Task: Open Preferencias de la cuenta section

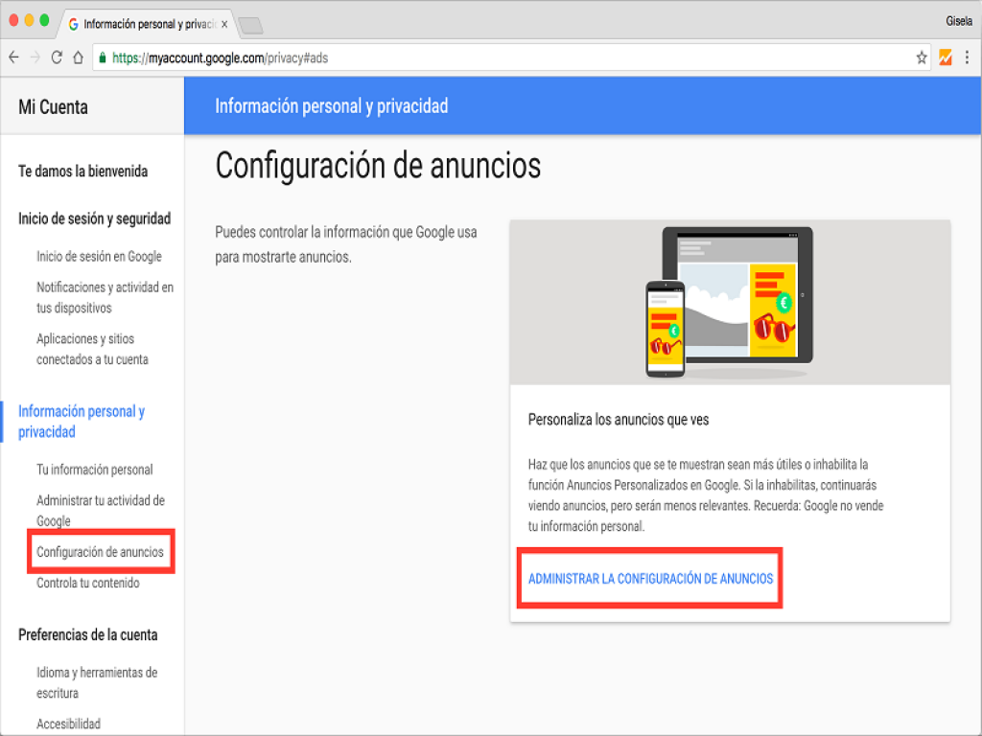Action: [x=87, y=634]
